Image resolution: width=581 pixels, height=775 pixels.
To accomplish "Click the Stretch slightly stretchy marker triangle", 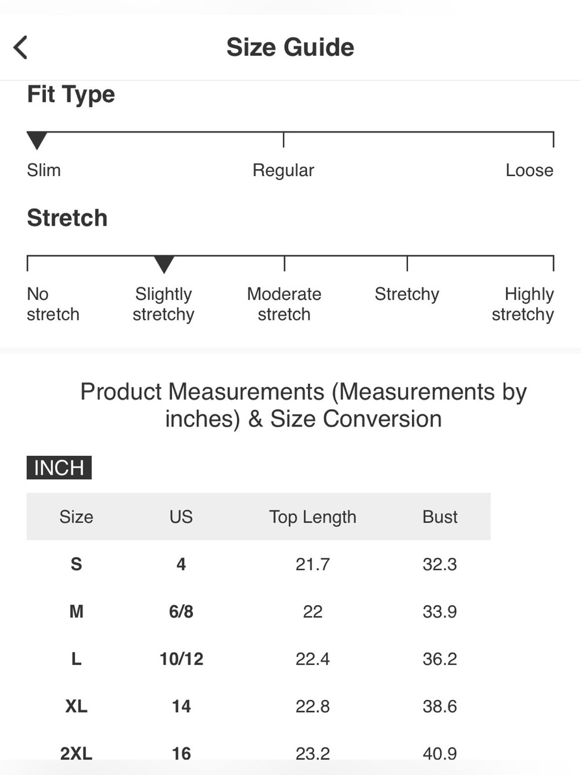I will [164, 265].
